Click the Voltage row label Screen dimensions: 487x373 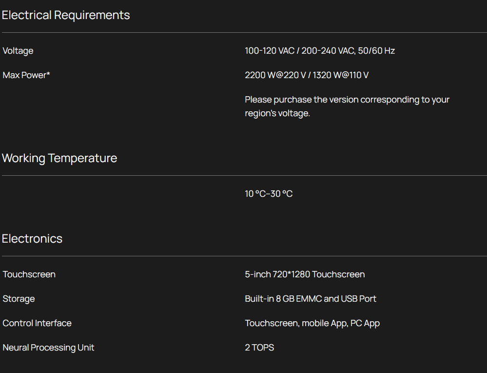(18, 51)
